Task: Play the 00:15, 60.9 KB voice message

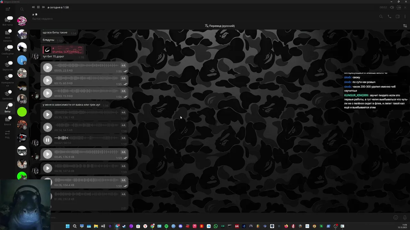Action: click(x=47, y=80)
